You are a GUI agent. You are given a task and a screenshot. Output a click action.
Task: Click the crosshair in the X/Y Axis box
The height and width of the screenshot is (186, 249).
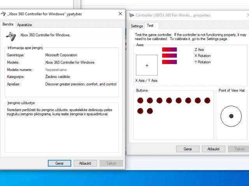147,65
